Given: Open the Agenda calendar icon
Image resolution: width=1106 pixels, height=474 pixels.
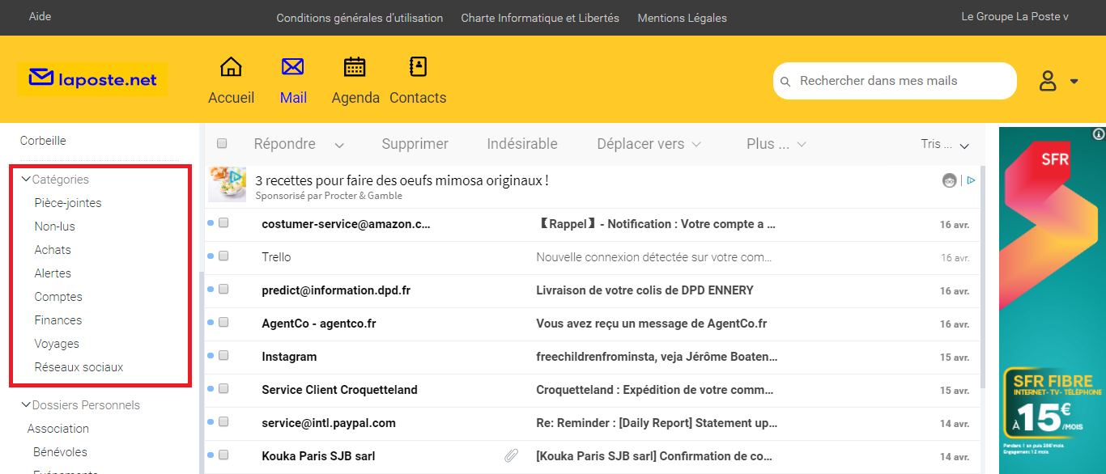Looking at the screenshot, I should point(355,68).
